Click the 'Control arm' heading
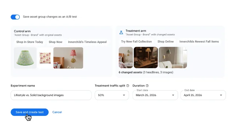 [22, 31]
